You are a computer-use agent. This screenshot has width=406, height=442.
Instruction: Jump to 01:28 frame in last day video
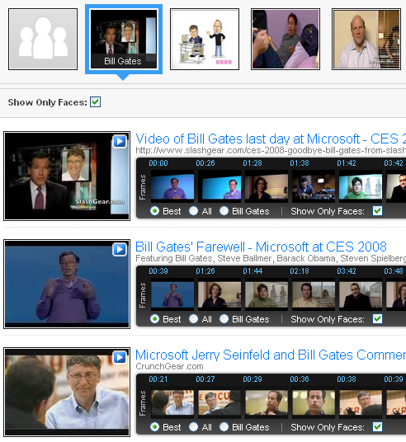pyautogui.click(x=267, y=186)
